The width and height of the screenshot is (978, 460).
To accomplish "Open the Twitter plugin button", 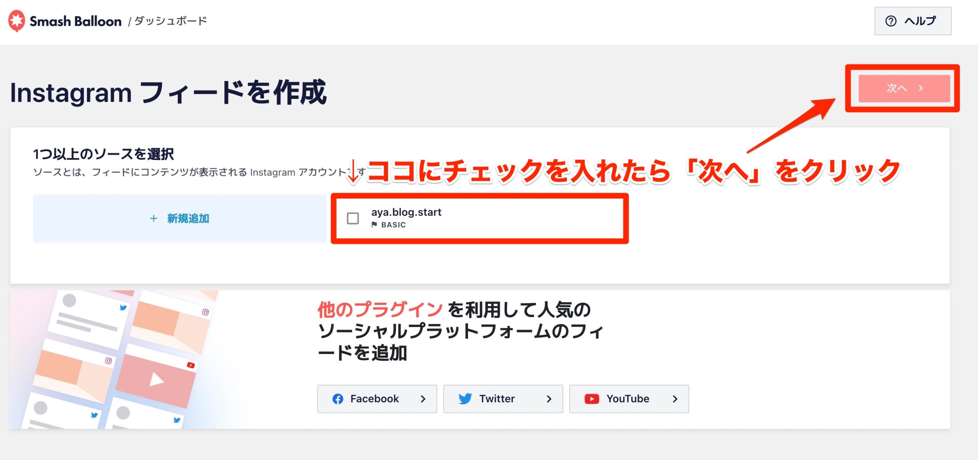I will (503, 399).
